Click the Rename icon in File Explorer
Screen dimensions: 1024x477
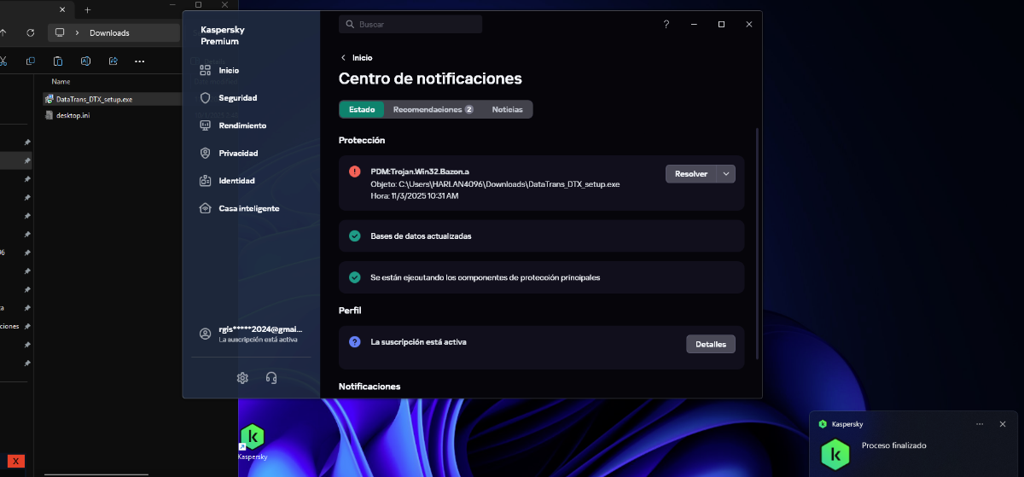coord(85,61)
